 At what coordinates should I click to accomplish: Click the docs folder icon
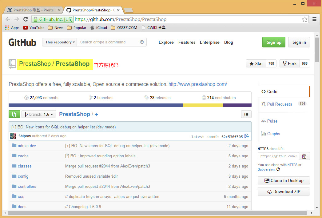(14, 207)
